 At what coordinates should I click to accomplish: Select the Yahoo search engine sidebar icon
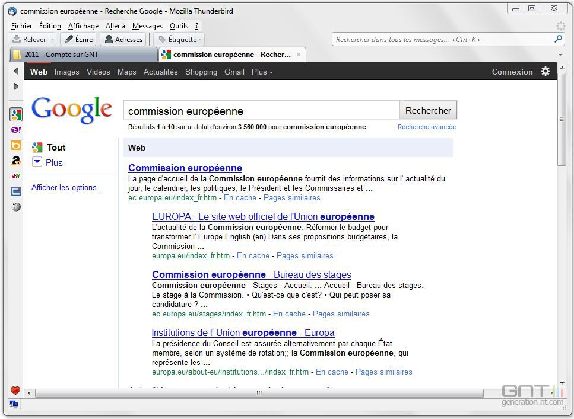tap(16, 130)
